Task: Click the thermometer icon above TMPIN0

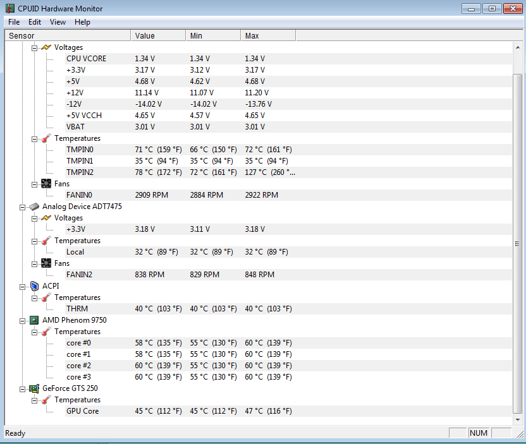Action: 46,138
